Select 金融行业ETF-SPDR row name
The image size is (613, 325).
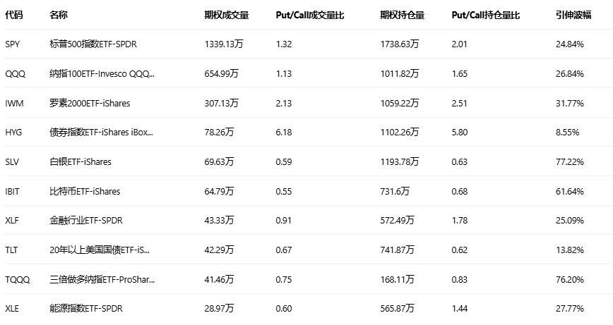click(x=86, y=221)
